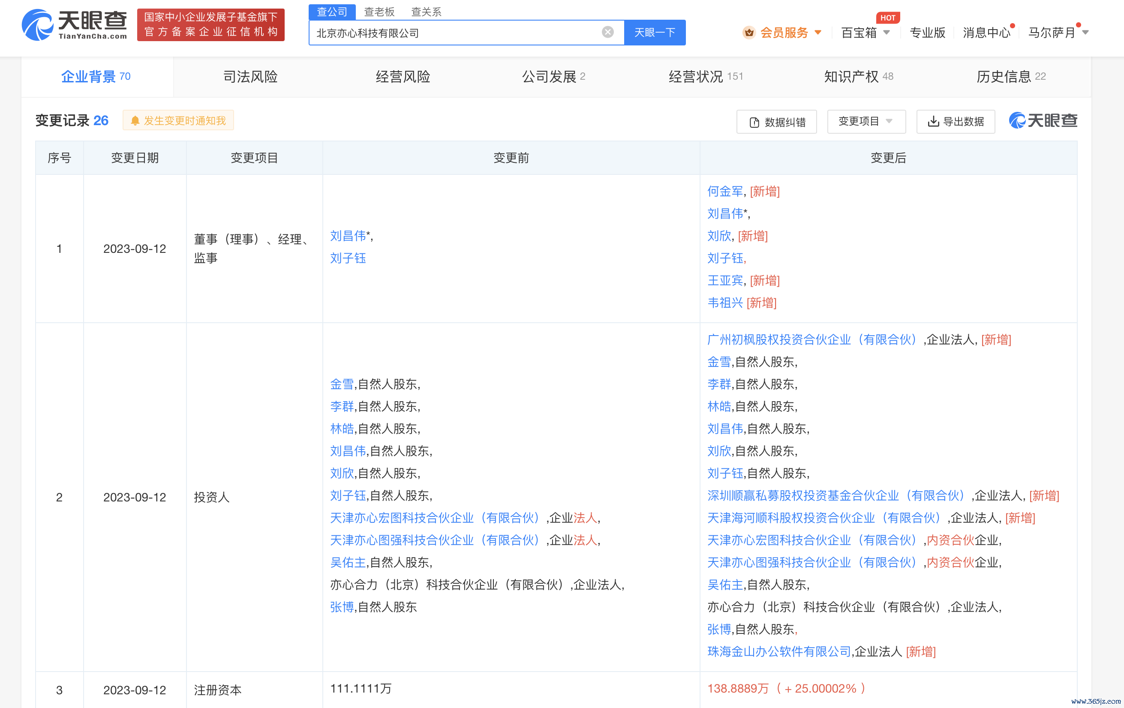This screenshot has height=708, width=1124.
Task: Open the 消息中心 link
Action: (x=986, y=33)
